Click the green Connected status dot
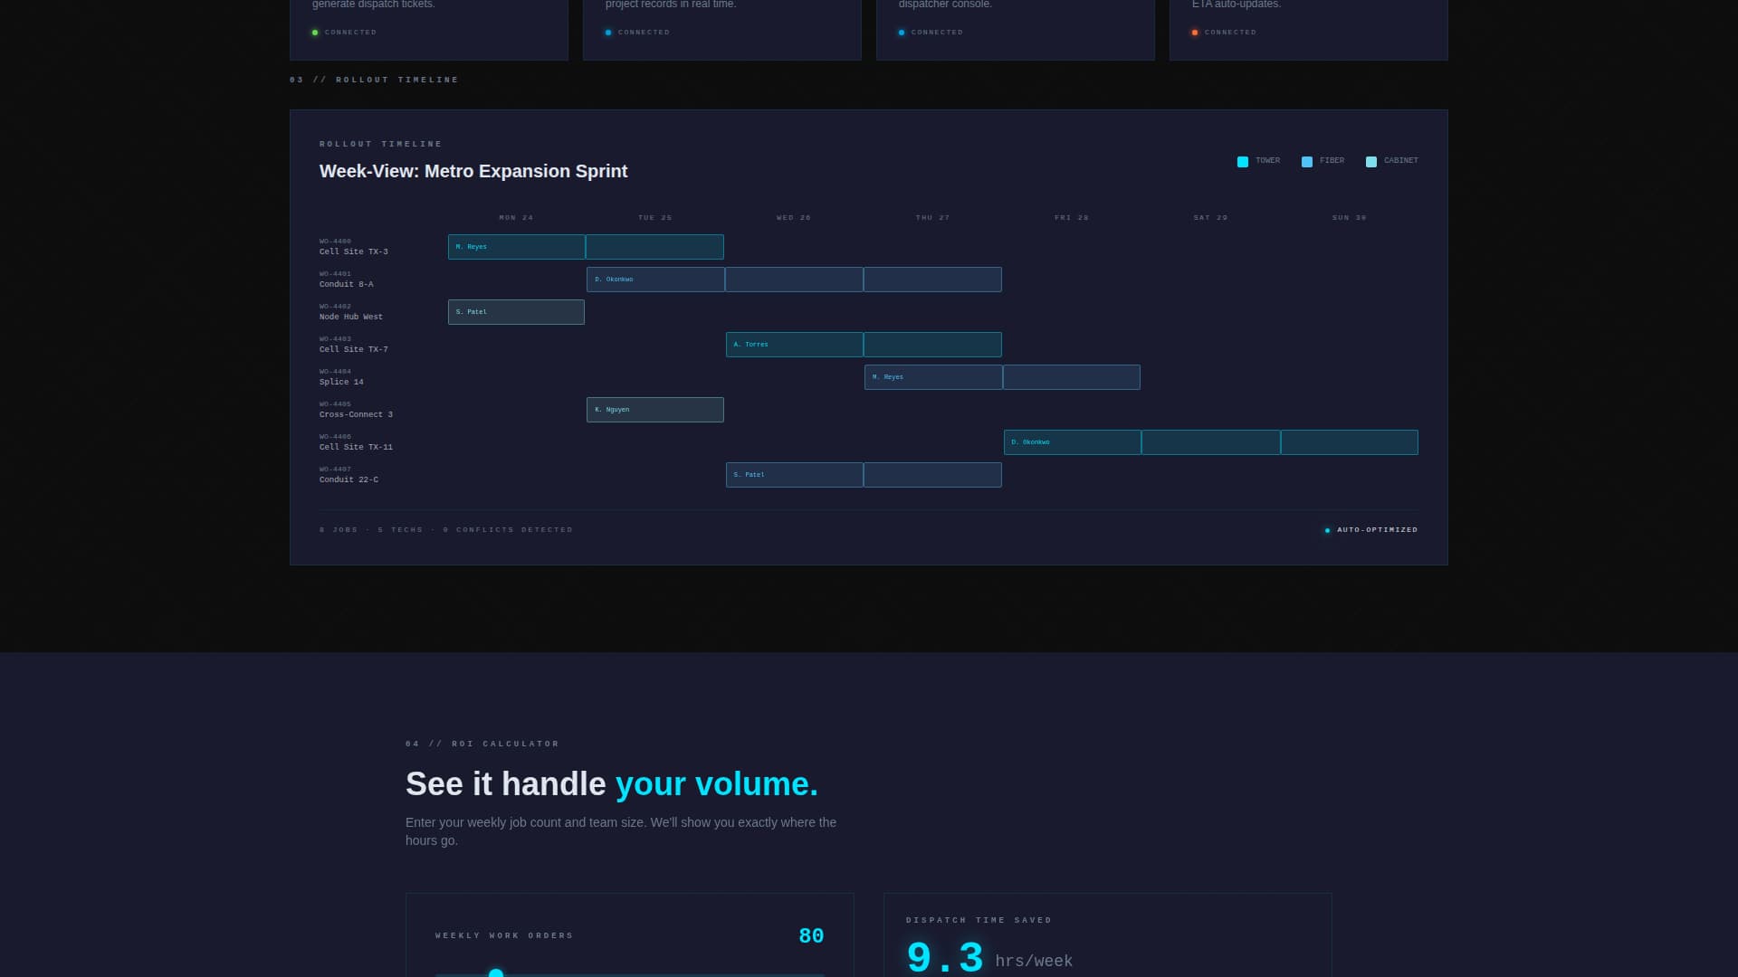This screenshot has height=977, width=1738. (315, 33)
